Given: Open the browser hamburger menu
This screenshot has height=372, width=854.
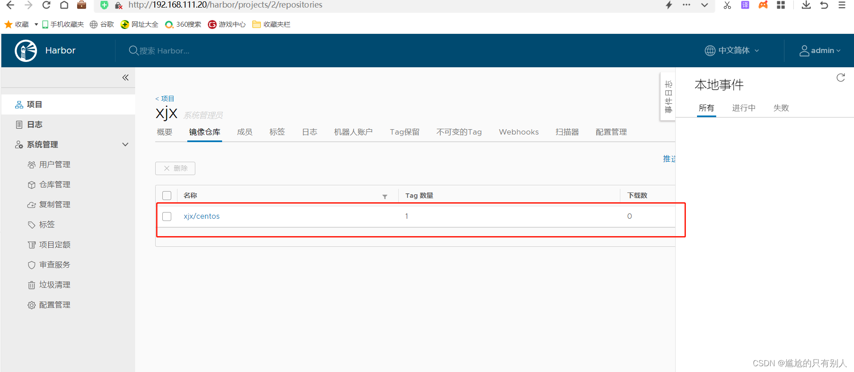Looking at the screenshot, I should (x=842, y=5).
